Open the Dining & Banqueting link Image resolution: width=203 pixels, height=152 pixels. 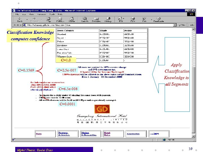(89, 134)
